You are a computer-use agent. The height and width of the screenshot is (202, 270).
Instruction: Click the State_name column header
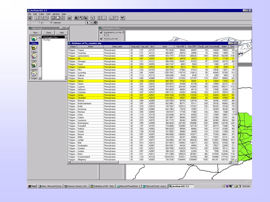[x=117, y=47]
